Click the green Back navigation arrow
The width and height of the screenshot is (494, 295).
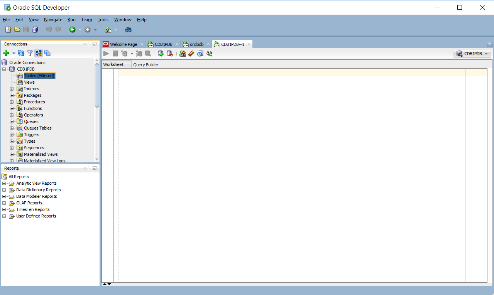coord(72,30)
